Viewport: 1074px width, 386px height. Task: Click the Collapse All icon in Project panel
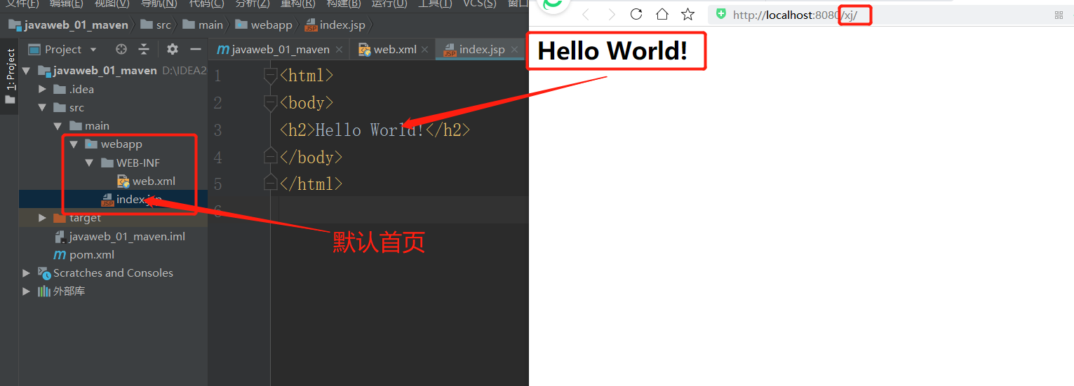tap(144, 49)
